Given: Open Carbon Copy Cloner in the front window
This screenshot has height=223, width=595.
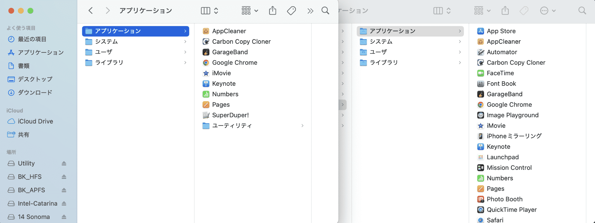Looking at the screenshot, I should pyautogui.click(x=236, y=41).
